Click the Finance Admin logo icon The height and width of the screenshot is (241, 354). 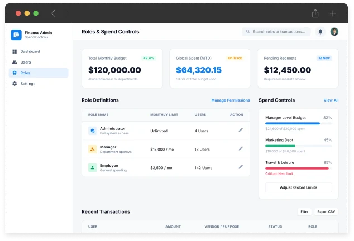pos(16,35)
